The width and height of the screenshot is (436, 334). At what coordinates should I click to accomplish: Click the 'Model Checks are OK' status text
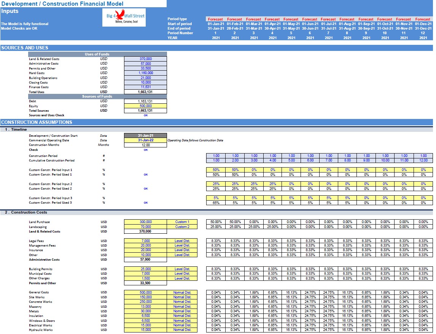19,28
